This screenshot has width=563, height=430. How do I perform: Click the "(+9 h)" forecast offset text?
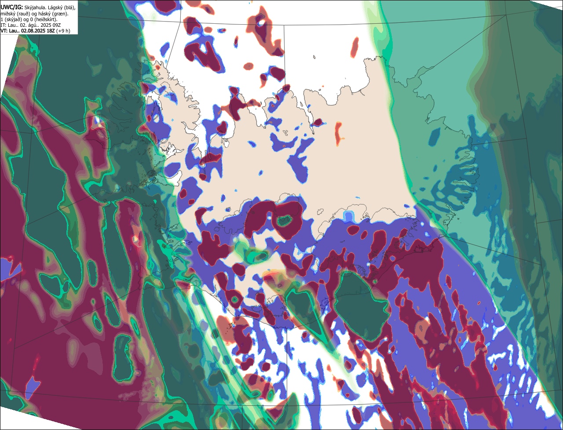coord(63,31)
